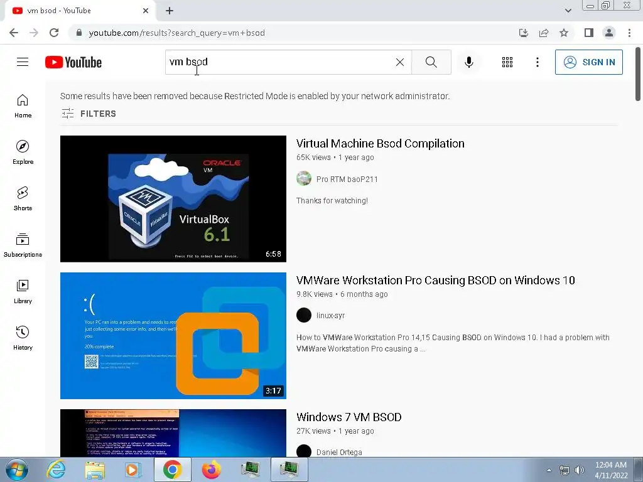Clear the search box with X

pos(400,62)
